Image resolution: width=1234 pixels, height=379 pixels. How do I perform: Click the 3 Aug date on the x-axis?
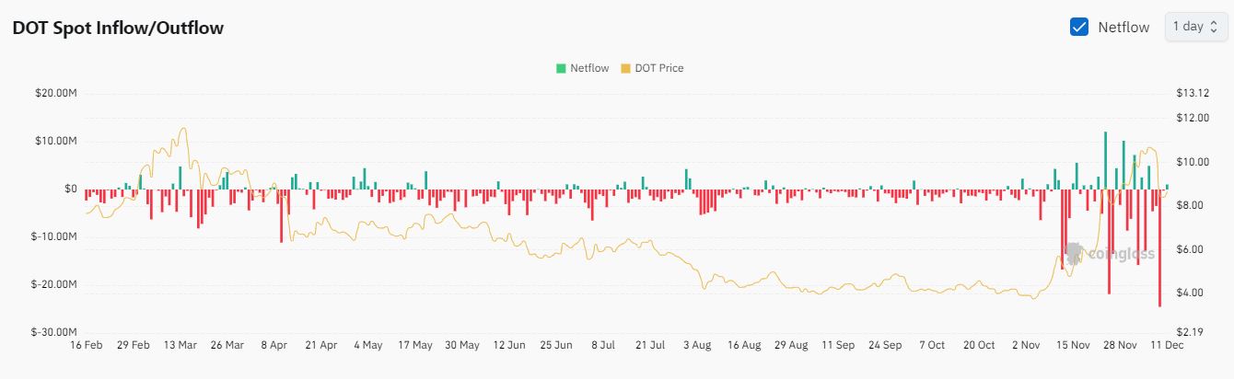pyautogui.click(x=696, y=346)
